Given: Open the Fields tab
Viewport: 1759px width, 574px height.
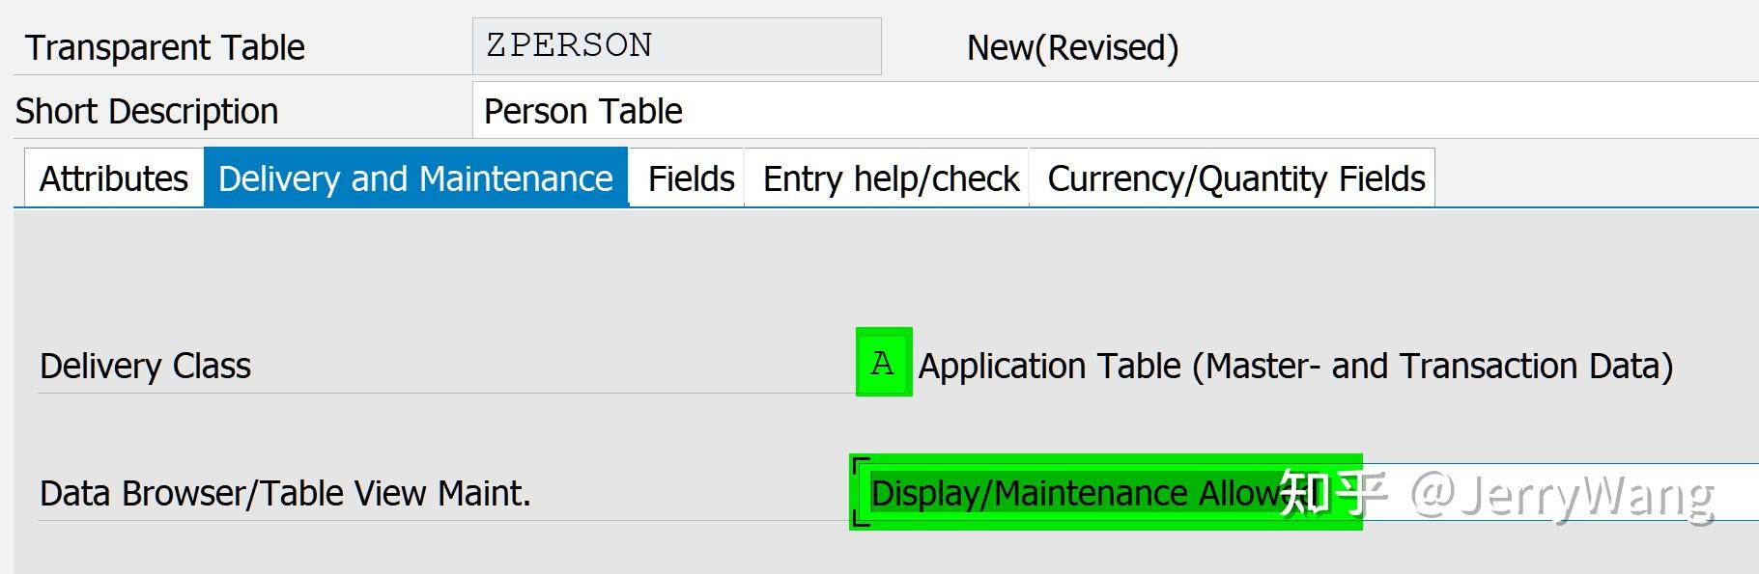Looking at the screenshot, I should pos(691,178).
